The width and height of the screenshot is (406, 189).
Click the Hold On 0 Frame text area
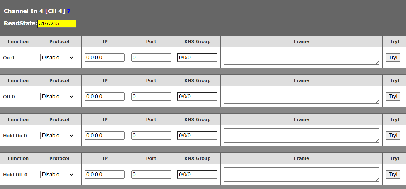301,135
